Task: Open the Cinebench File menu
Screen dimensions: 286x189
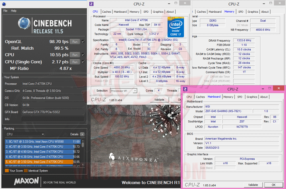Action: (5, 11)
